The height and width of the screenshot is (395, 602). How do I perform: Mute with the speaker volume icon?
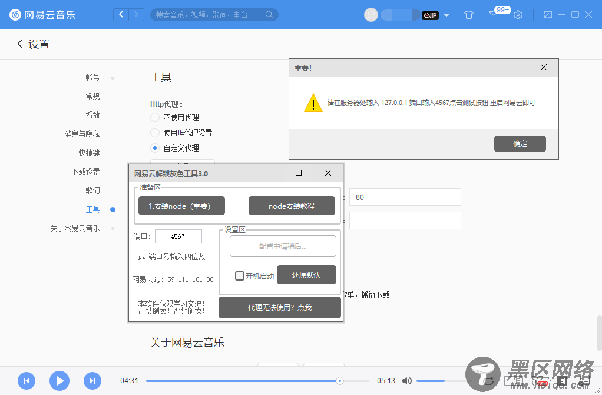pos(407,381)
